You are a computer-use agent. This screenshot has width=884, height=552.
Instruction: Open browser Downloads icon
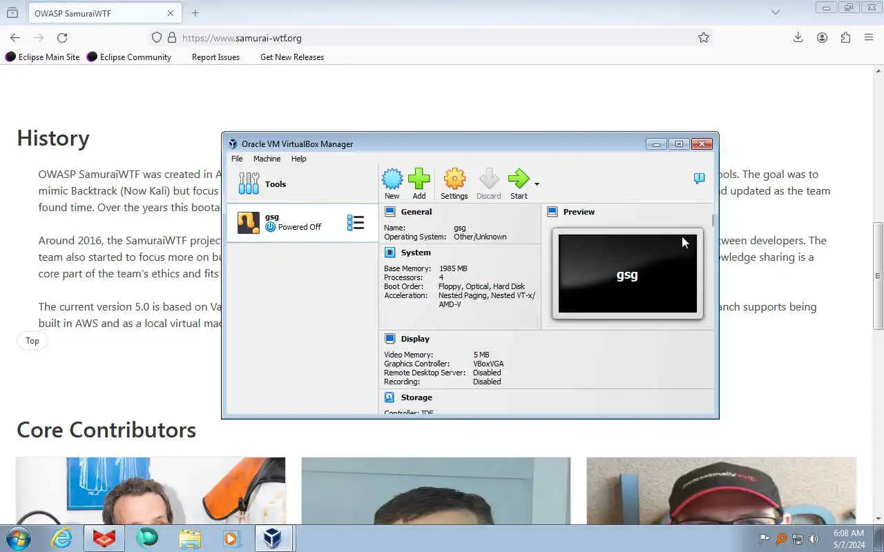[x=798, y=38]
